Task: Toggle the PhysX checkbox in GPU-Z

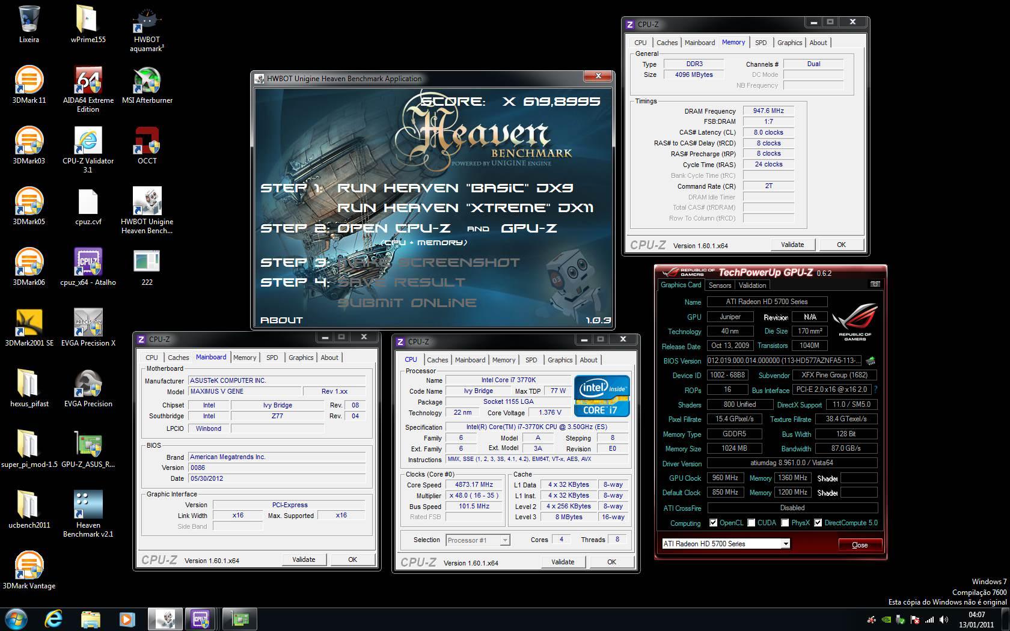Action: click(x=785, y=523)
